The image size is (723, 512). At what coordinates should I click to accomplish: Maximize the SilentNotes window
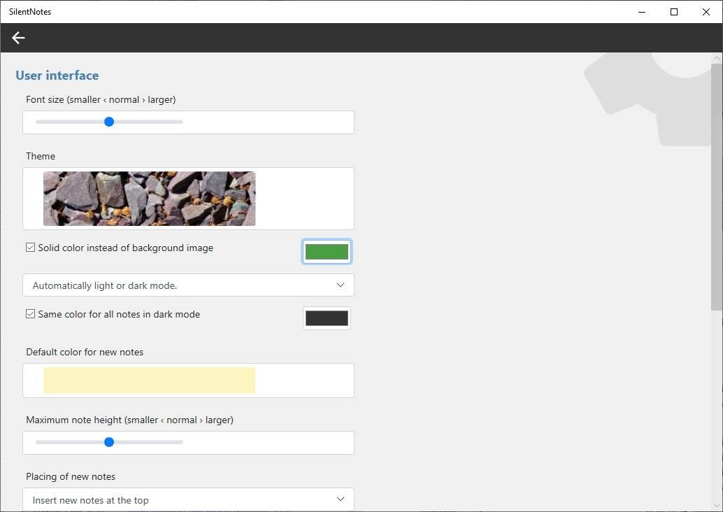[673, 12]
